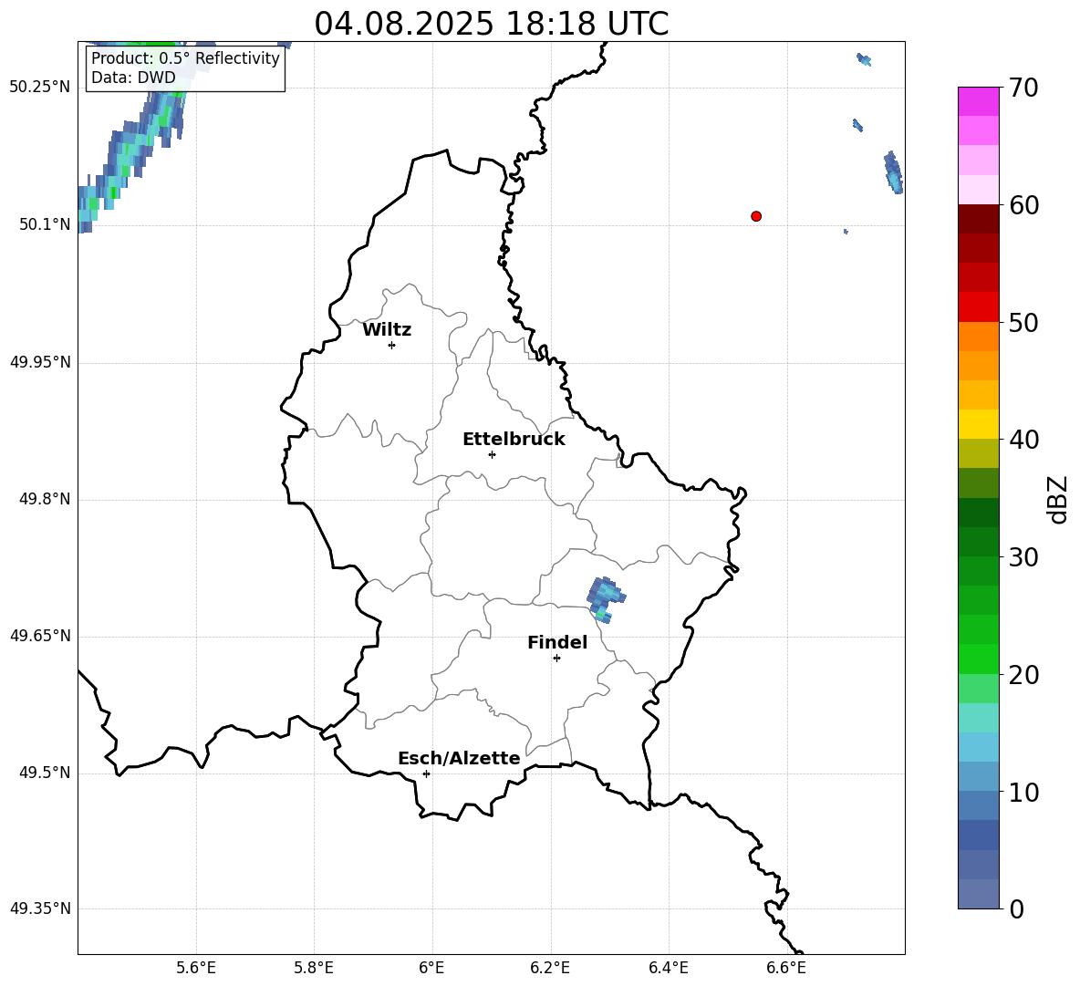Click the Wiltz city label

coord(387,330)
